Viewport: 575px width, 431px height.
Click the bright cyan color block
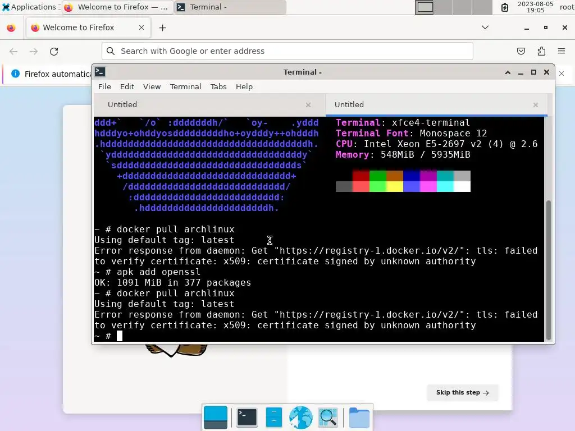click(445, 186)
